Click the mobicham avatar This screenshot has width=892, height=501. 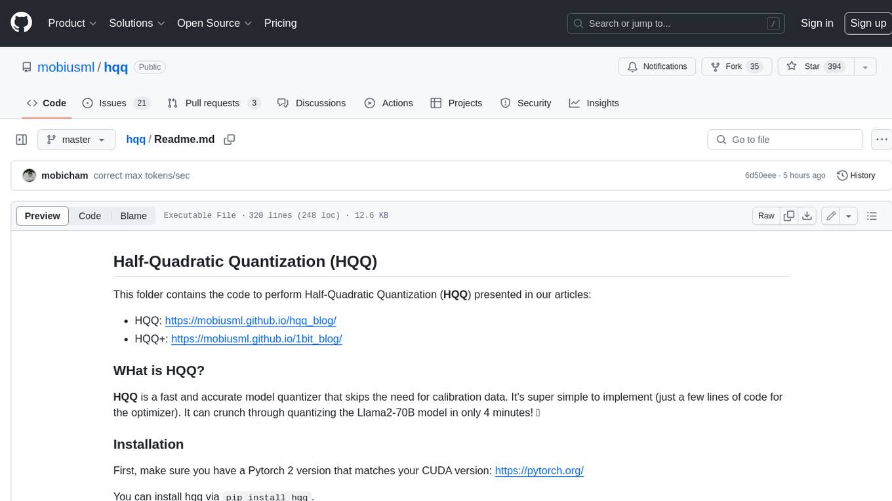[29, 176]
